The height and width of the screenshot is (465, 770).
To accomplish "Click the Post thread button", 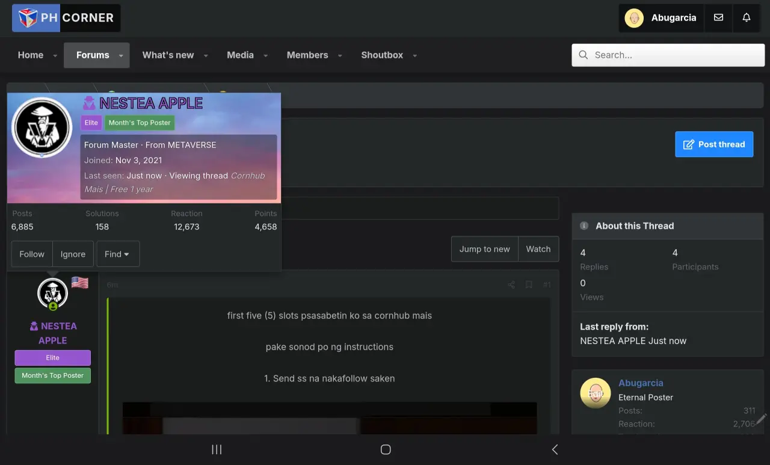I will 714,144.
